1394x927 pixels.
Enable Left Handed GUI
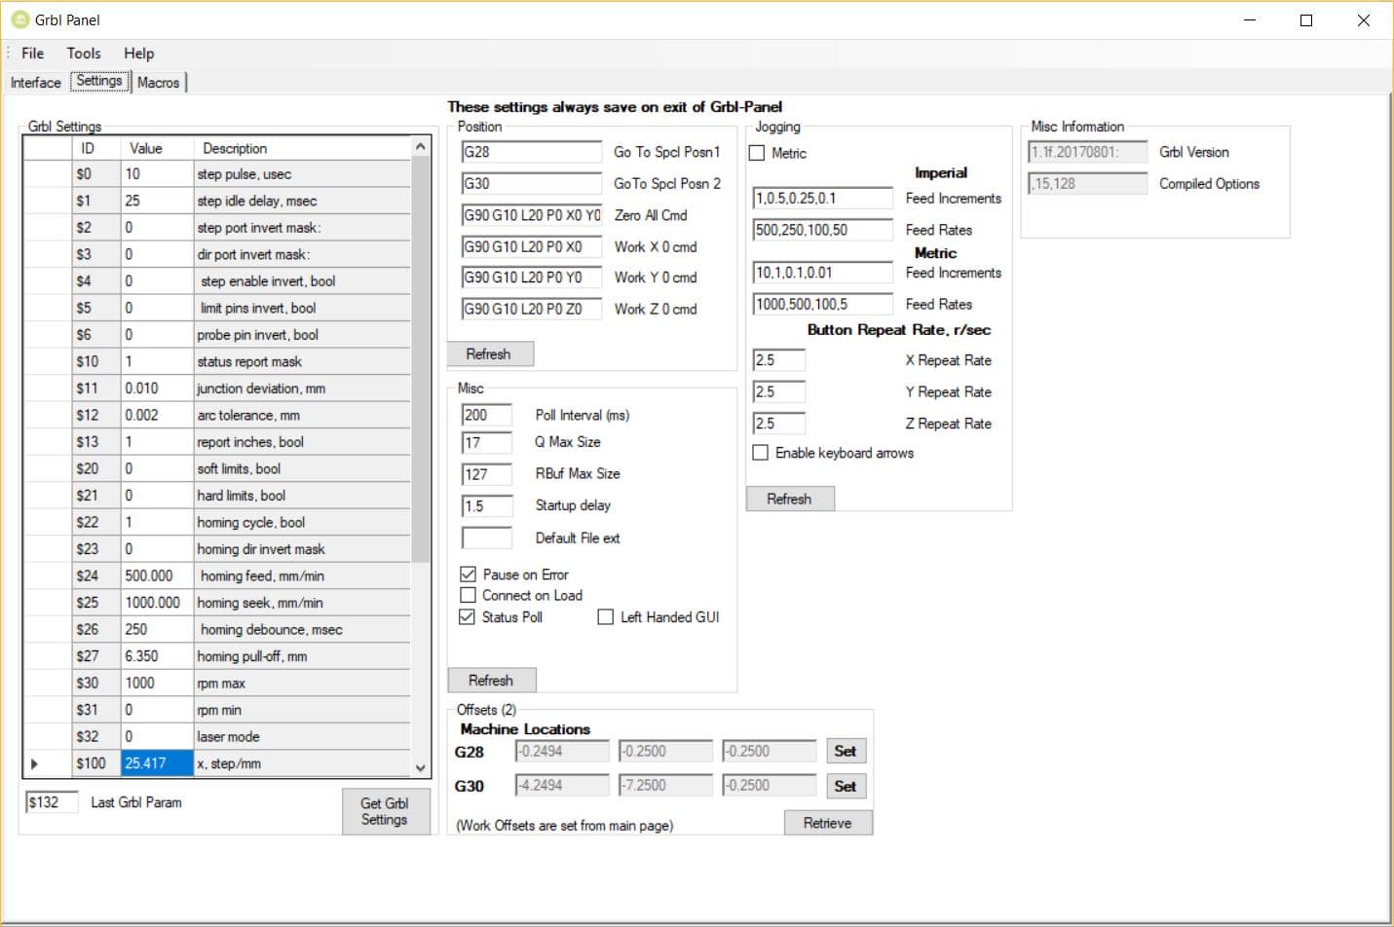pos(605,616)
